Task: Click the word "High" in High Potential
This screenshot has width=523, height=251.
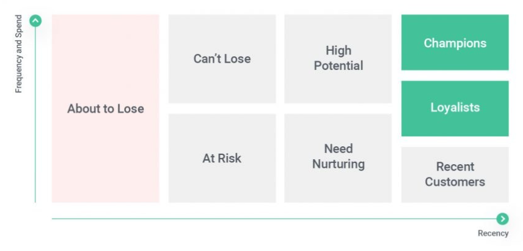Action: (x=338, y=50)
